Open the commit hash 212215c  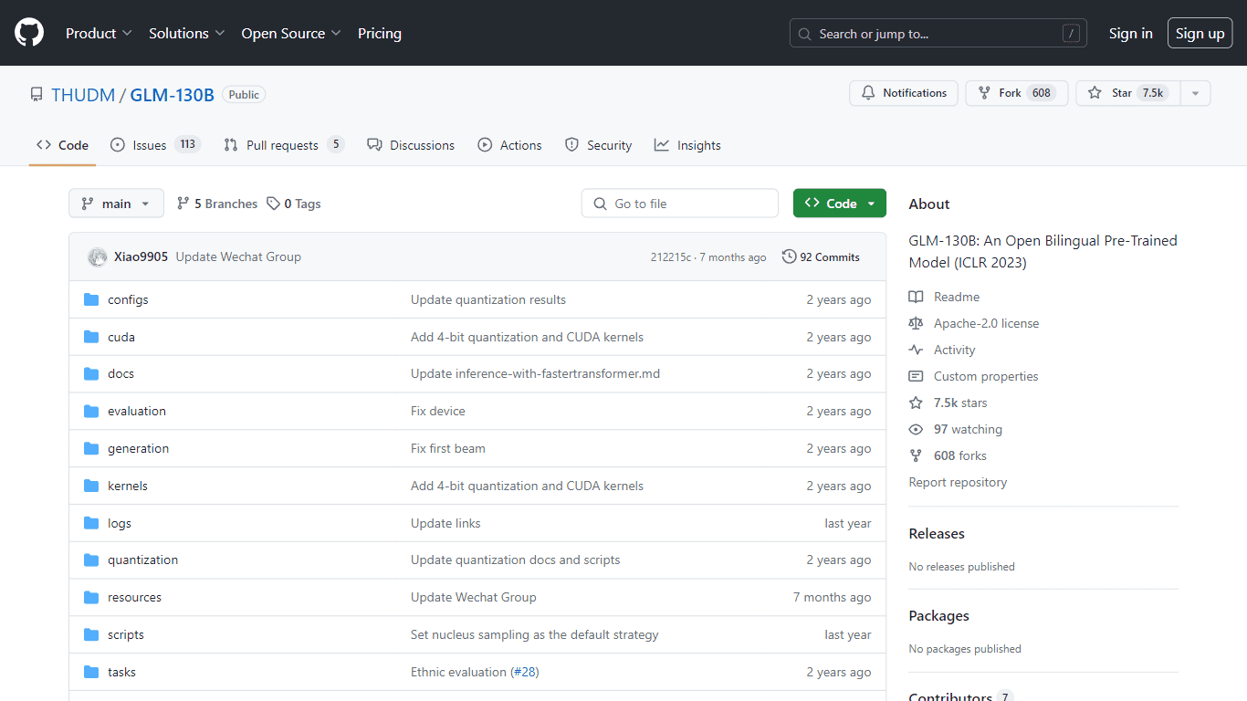tap(671, 257)
